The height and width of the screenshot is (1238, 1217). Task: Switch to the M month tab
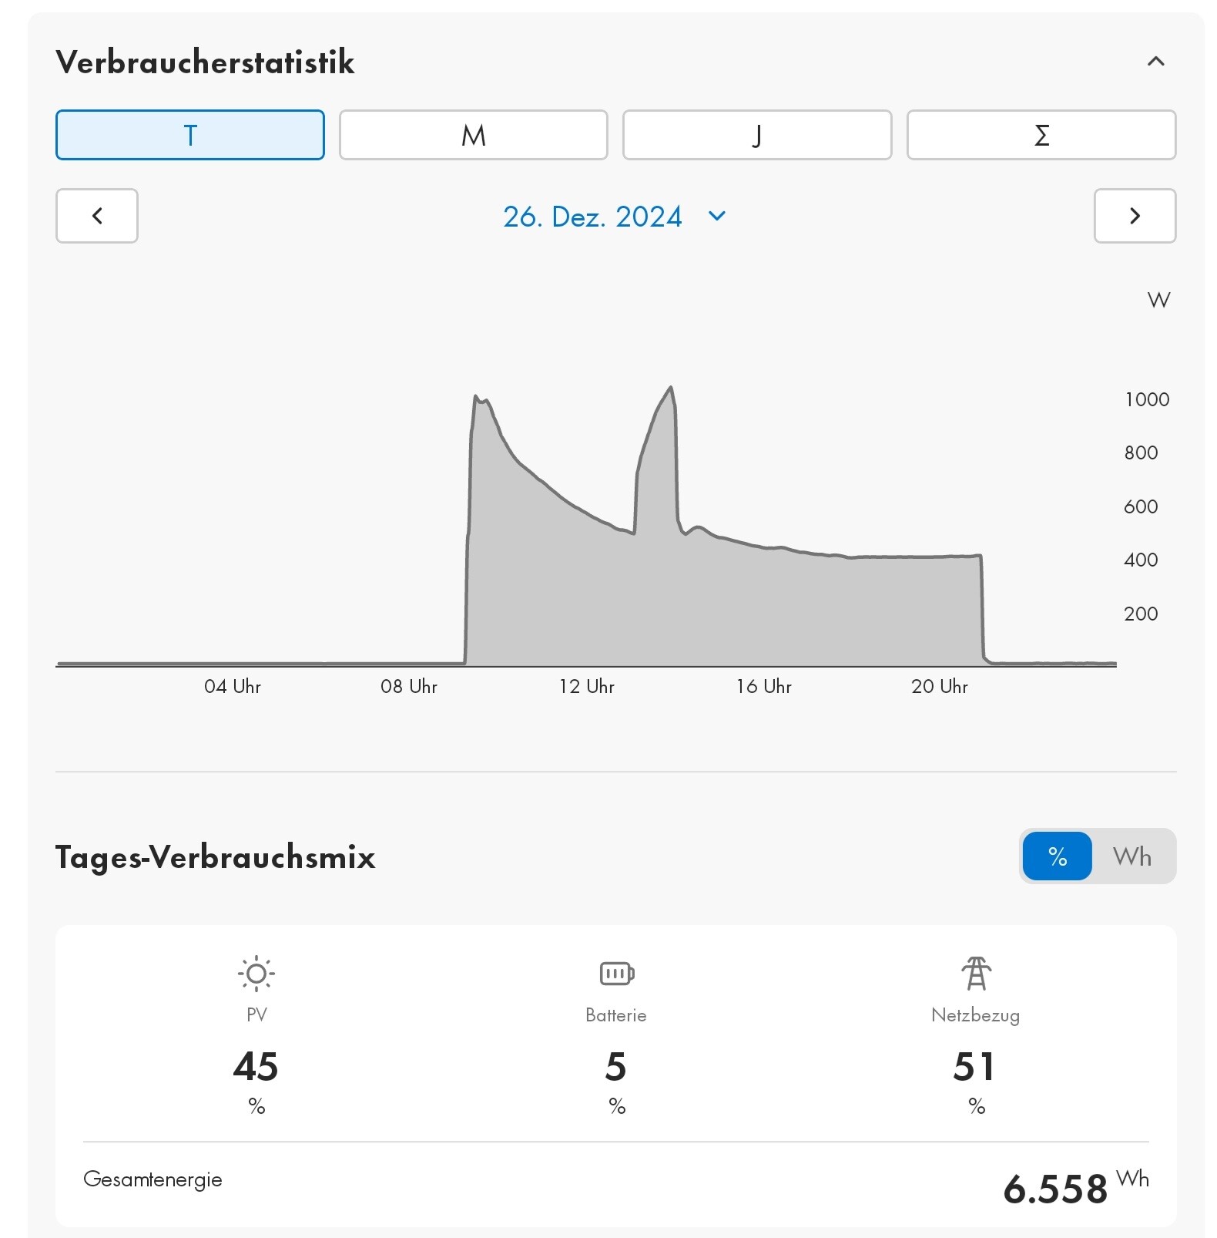(x=474, y=135)
